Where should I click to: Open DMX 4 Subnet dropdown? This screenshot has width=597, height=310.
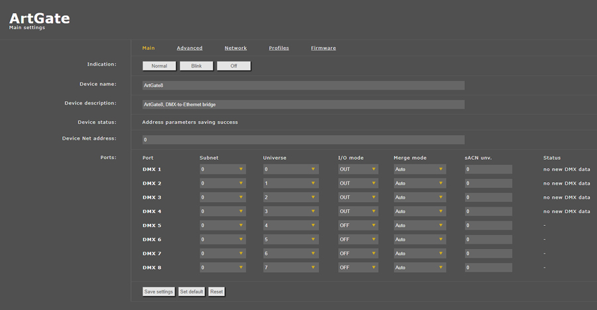223,211
